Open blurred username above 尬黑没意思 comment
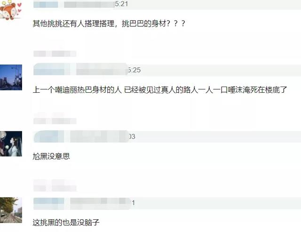The width and height of the screenshot is (301, 232). (x=81, y=136)
